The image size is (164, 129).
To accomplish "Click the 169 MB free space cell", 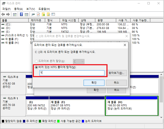I will (x=122, y=32).
